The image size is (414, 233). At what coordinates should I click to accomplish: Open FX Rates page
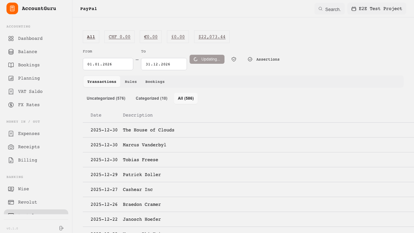point(29,105)
